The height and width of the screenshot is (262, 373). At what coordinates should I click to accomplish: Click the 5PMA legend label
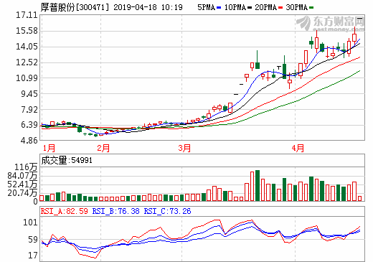coord(207,7)
